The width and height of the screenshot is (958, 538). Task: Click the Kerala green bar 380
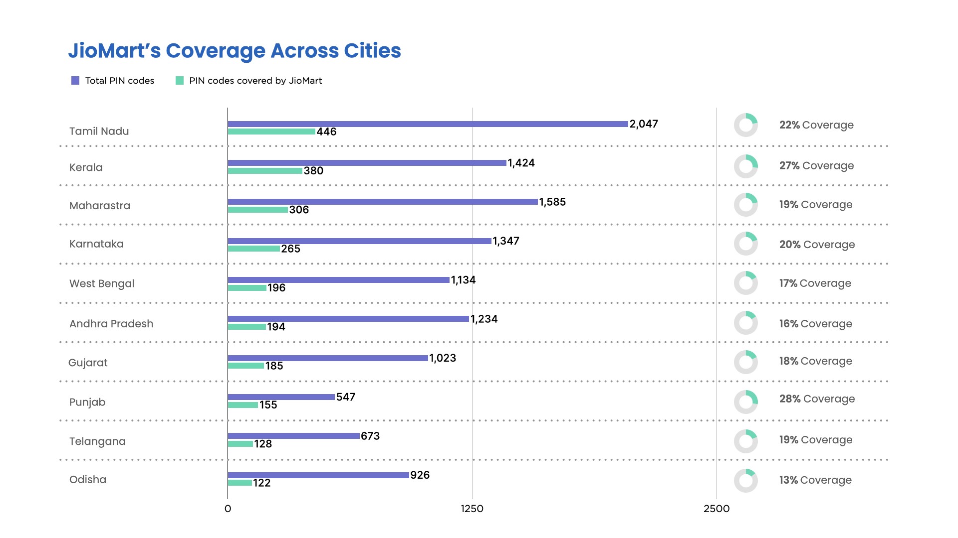(265, 171)
